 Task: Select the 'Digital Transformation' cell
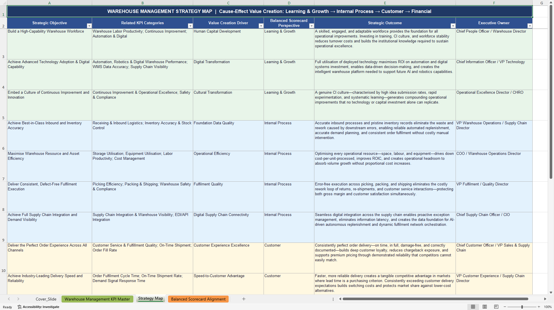point(228,75)
